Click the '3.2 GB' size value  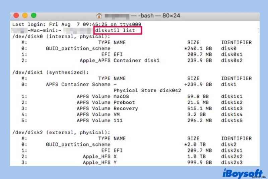196,115
